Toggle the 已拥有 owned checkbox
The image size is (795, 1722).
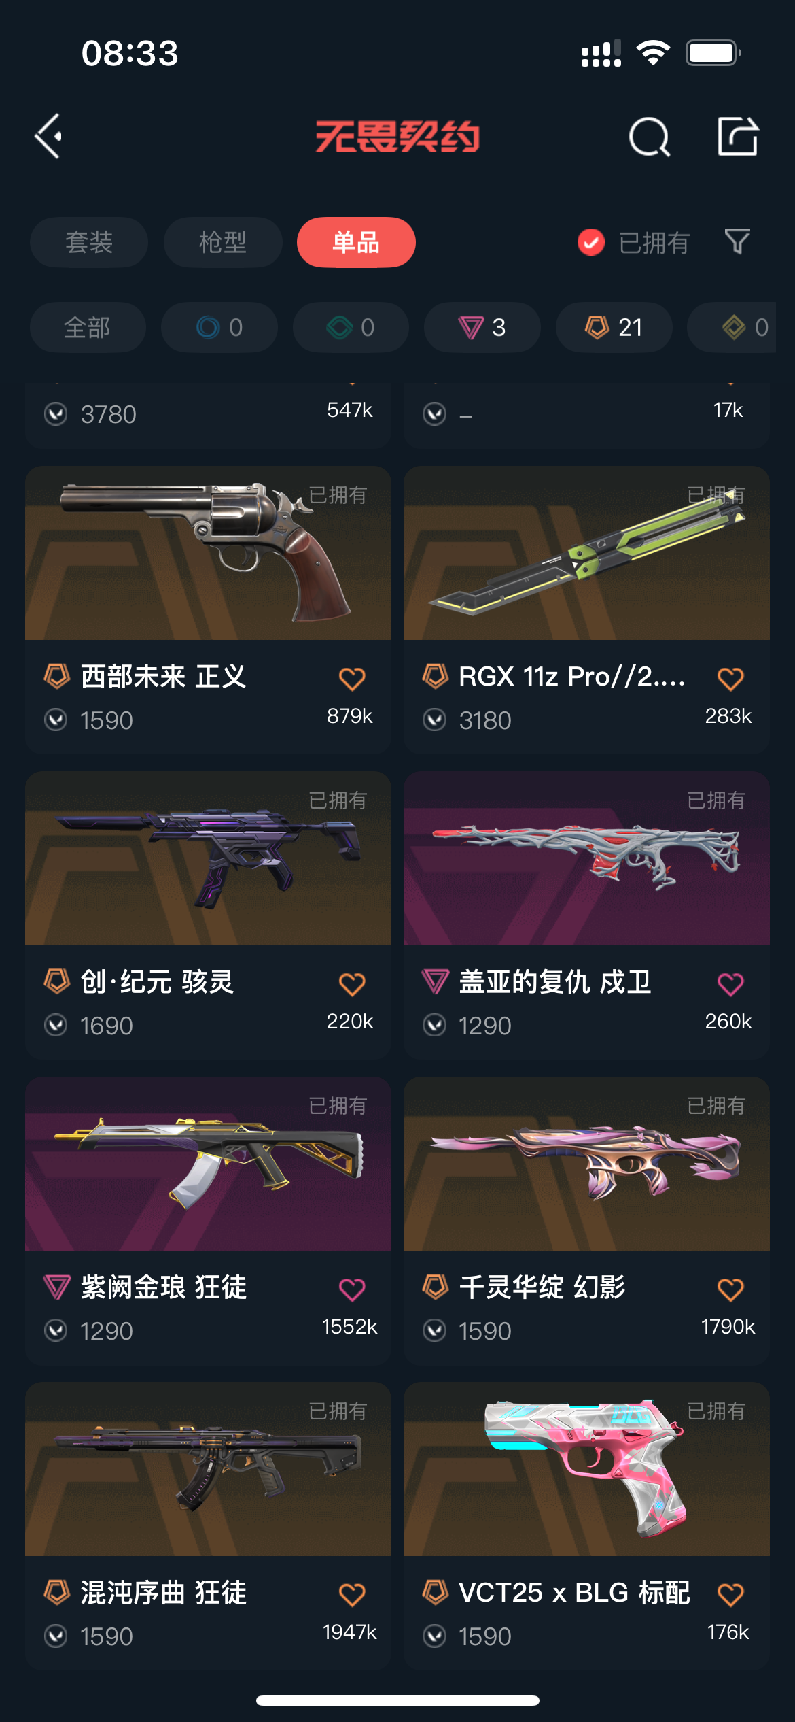[x=590, y=242]
